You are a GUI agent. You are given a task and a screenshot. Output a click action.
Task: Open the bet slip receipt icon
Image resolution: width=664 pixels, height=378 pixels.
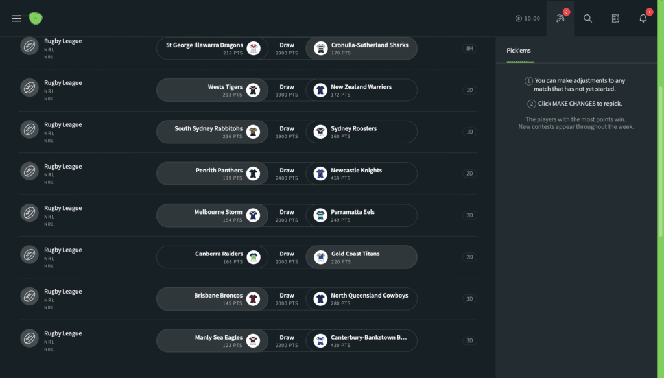[615, 18]
